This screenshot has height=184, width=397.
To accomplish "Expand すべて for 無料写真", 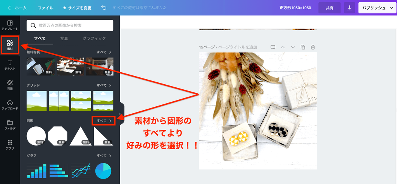I will pos(104,52).
